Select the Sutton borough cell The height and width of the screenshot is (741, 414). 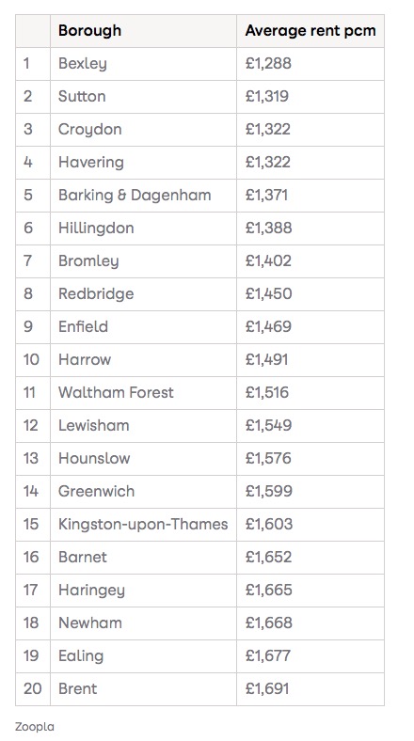[x=143, y=97]
